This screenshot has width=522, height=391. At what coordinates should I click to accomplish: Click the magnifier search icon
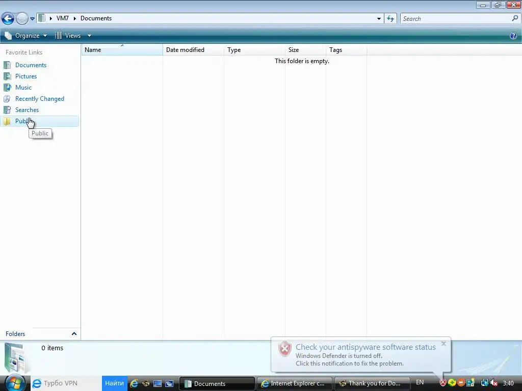[x=515, y=19]
